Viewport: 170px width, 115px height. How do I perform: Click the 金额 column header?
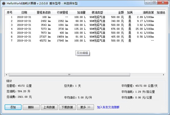pos(116,12)
